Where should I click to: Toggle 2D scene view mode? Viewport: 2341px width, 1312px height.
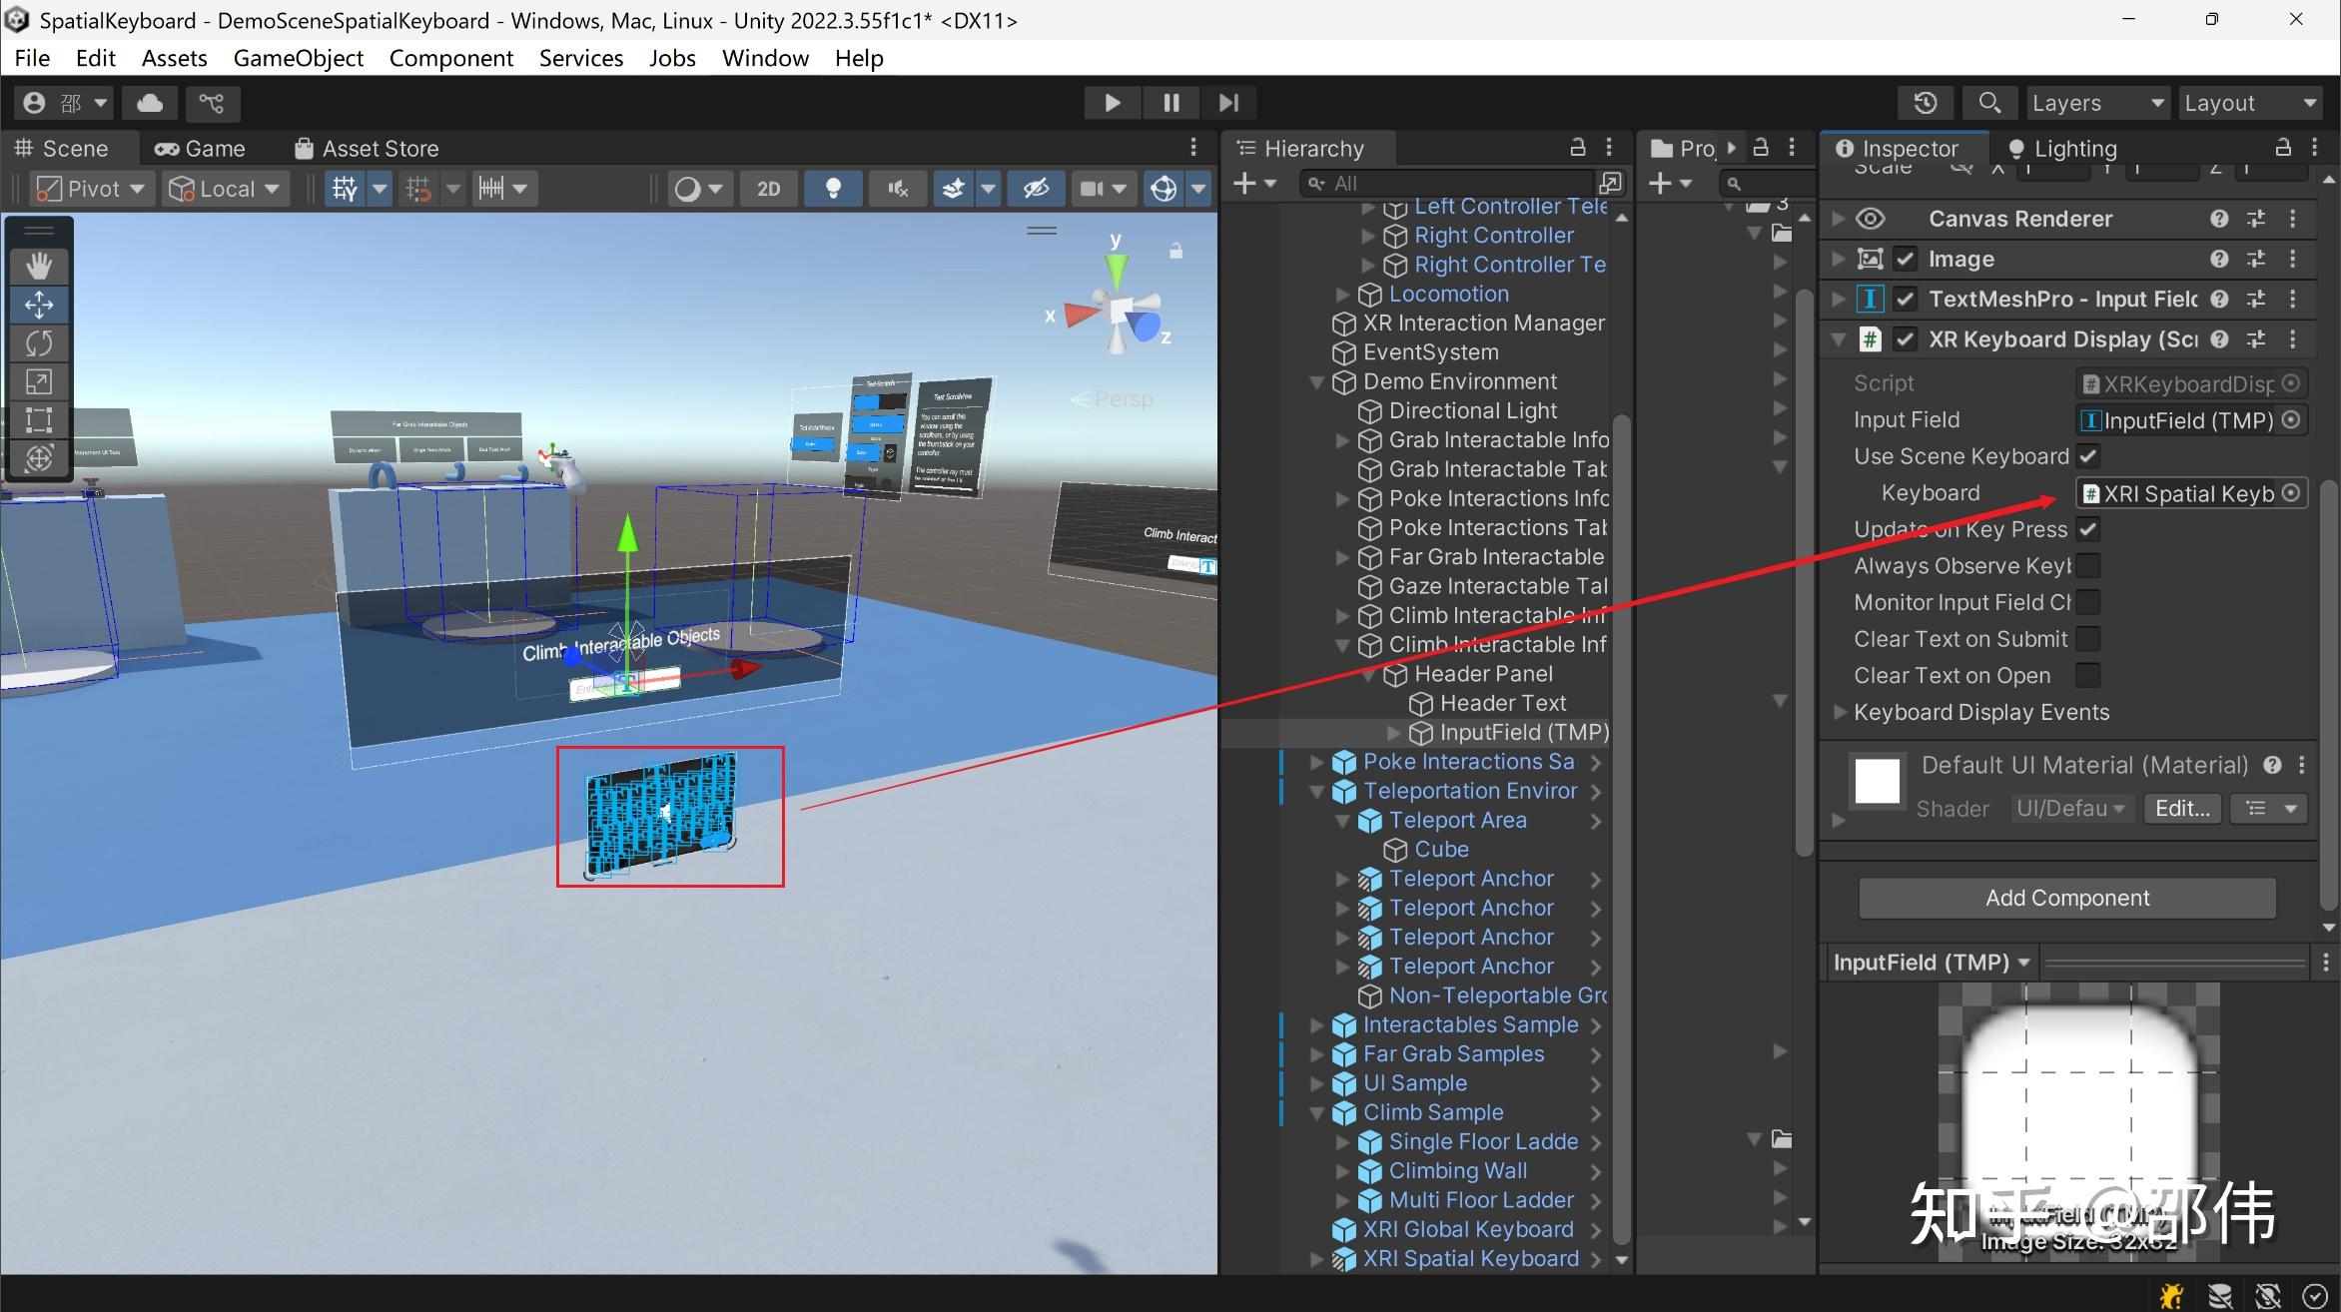click(768, 189)
